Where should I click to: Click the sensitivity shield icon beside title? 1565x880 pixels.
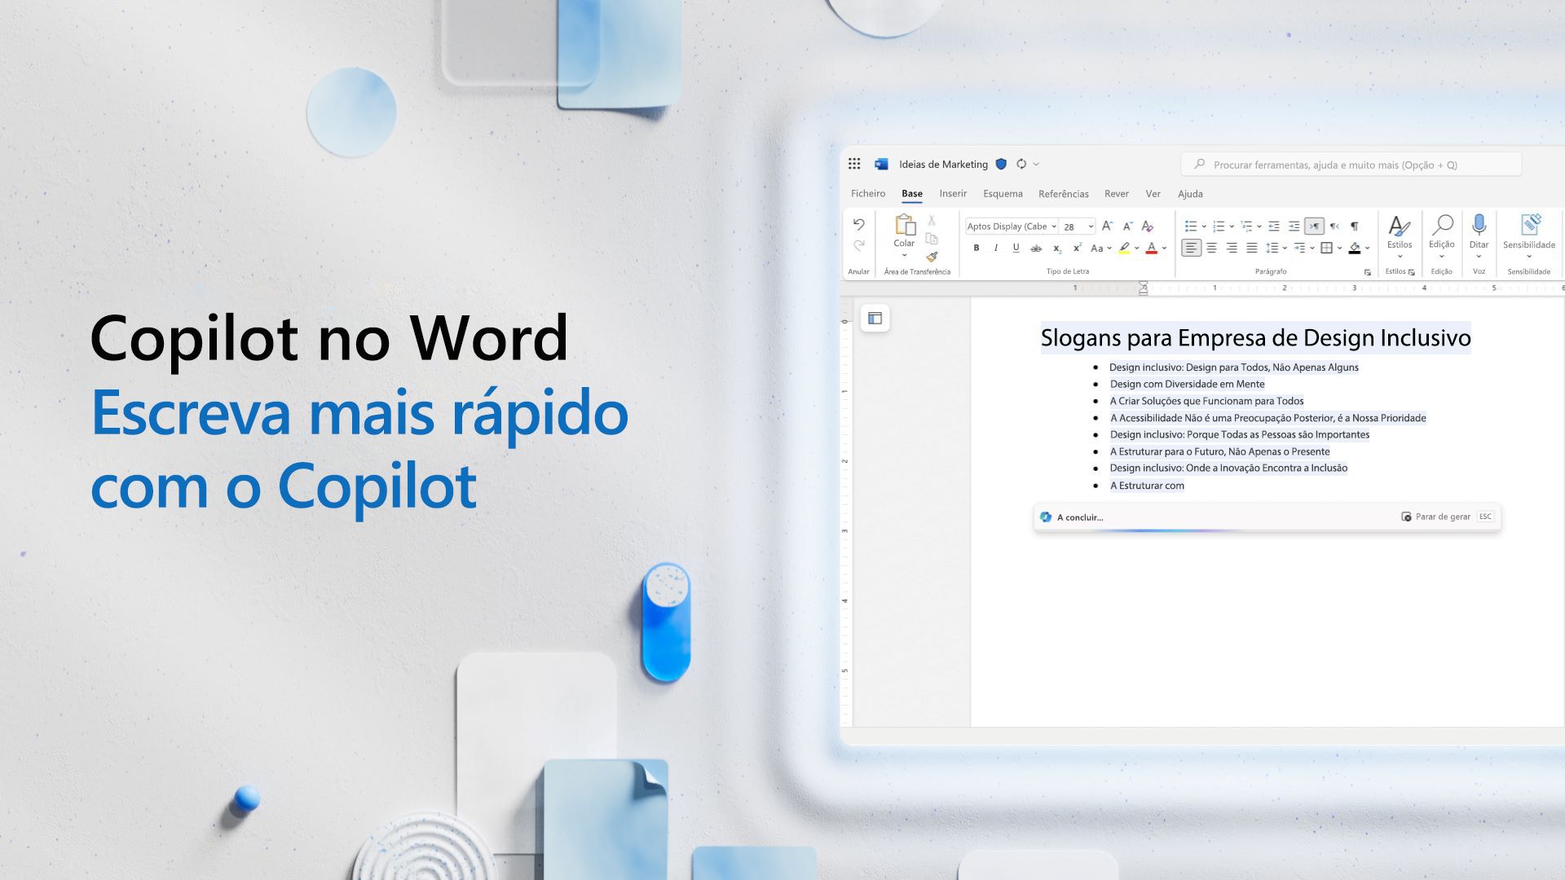click(1001, 164)
